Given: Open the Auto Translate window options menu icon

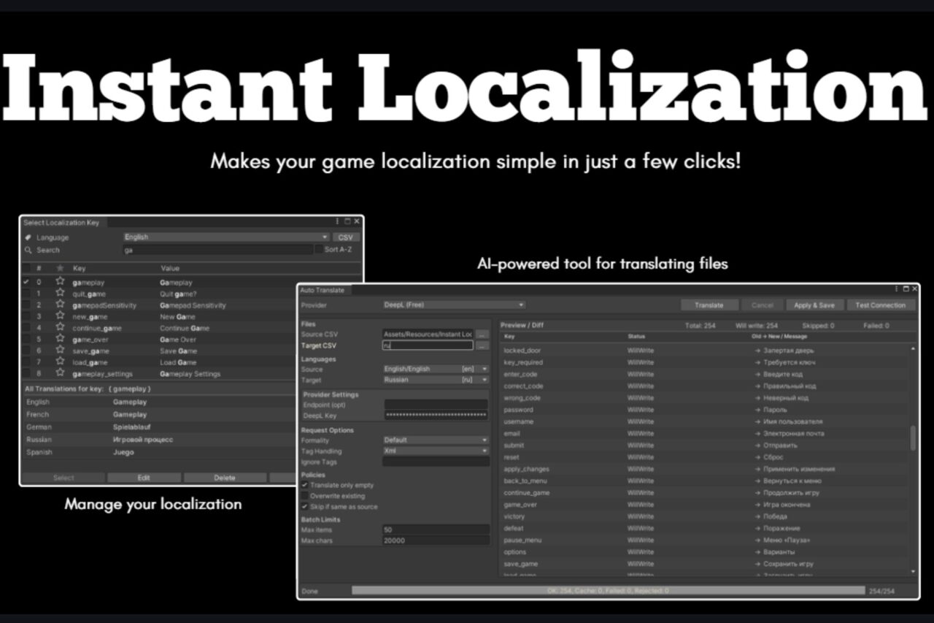Looking at the screenshot, I should (x=896, y=288).
